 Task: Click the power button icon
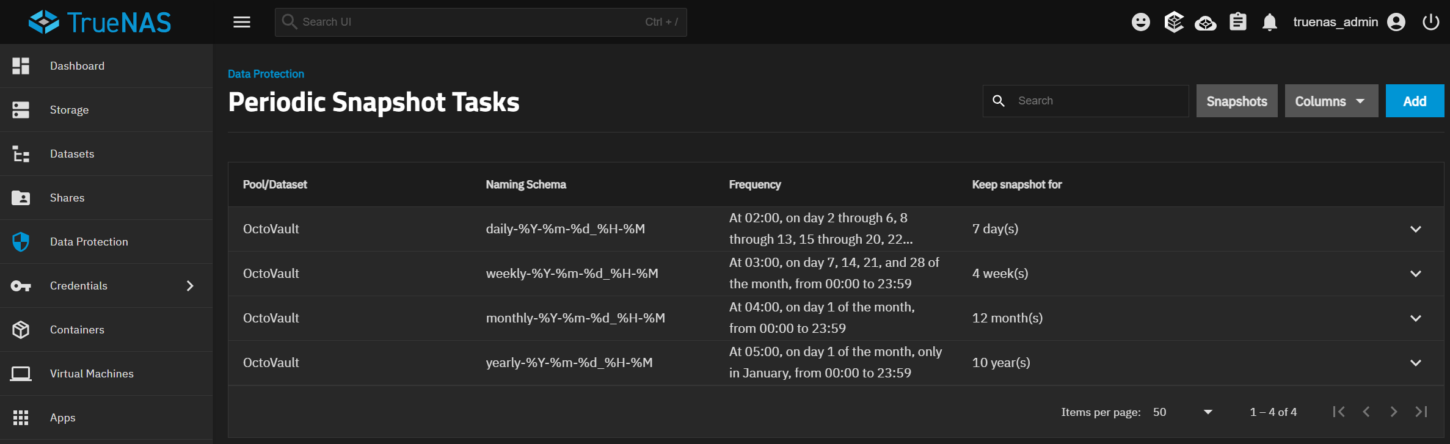tap(1430, 22)
